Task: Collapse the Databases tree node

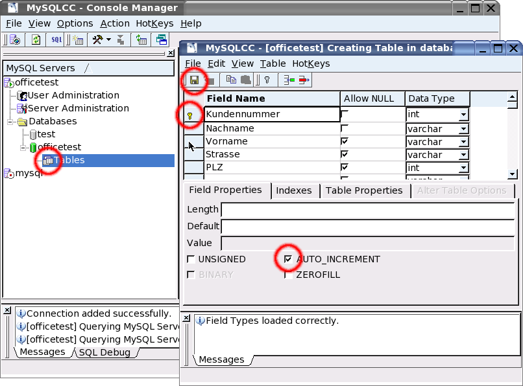Action: (11, 121)
